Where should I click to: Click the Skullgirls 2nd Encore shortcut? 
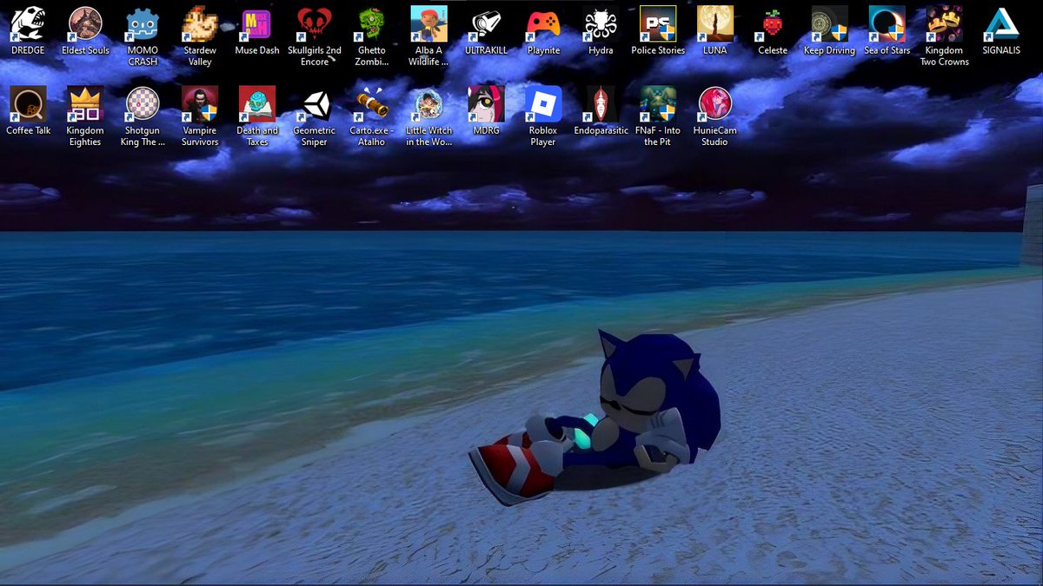click(315, 24)
